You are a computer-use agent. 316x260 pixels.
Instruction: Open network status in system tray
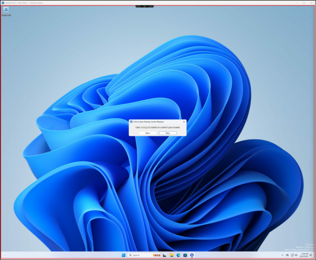pyautogui.click(x=292, y=255)
